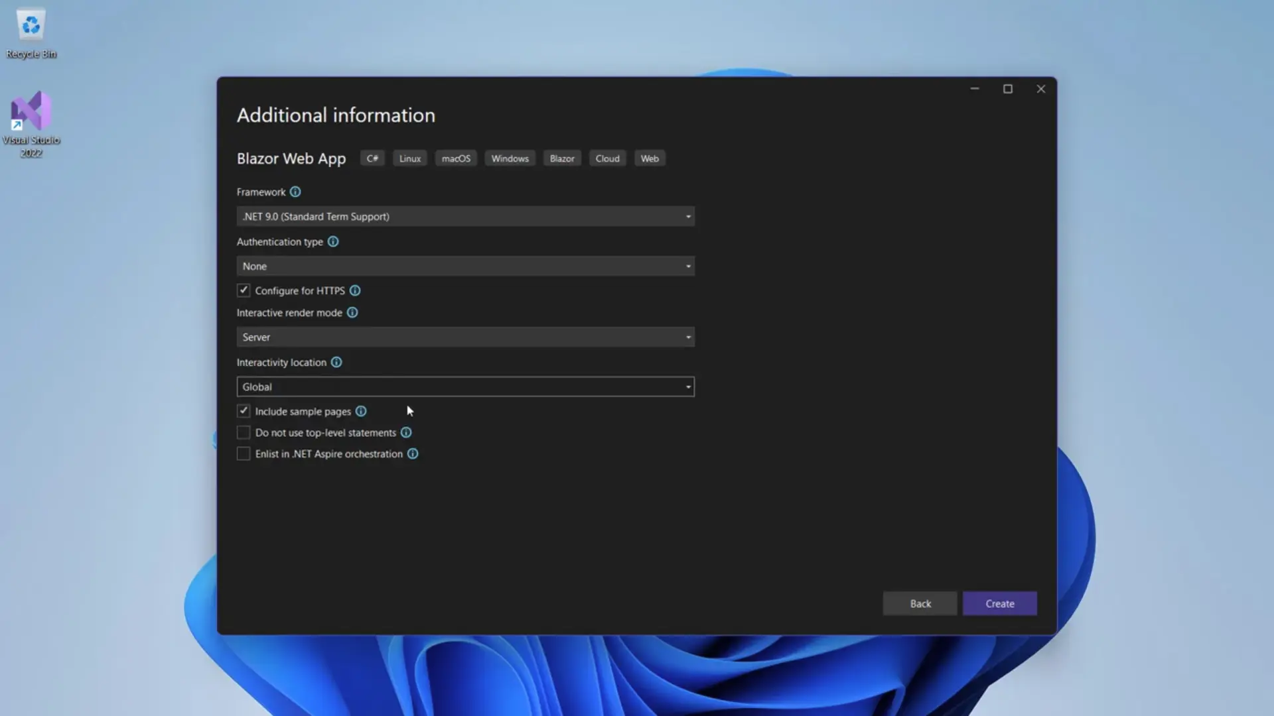
Task: Open tooltip for Do not use top-level statements
Action: pyautogui.click(x=406, y=432)
